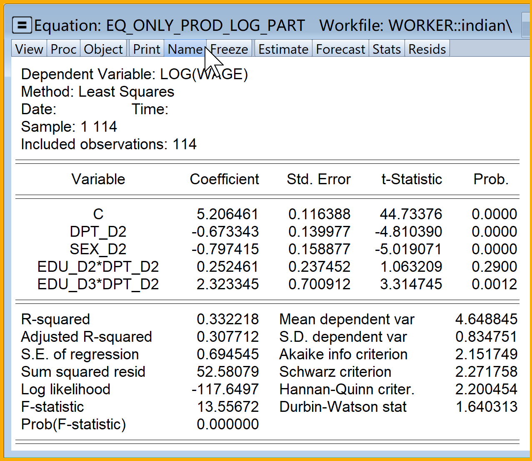Screen dimensions: 532x461
Task: Click the Durbin-Watson stat value 1.640313
Action: (486, 407)
